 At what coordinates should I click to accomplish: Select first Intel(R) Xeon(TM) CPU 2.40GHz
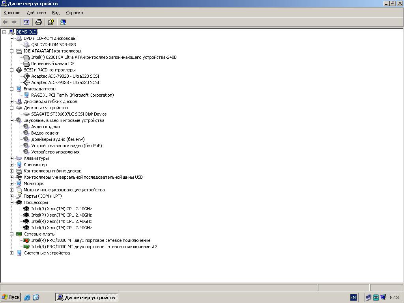tap(61, 209)
